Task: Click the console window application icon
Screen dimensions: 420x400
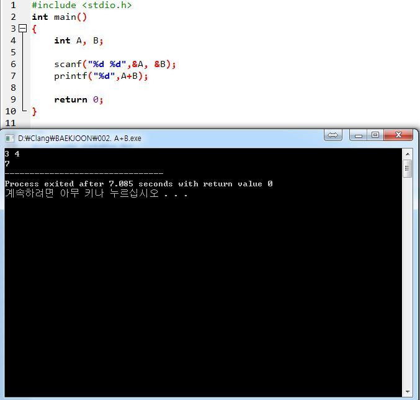Action: point(10,139)
